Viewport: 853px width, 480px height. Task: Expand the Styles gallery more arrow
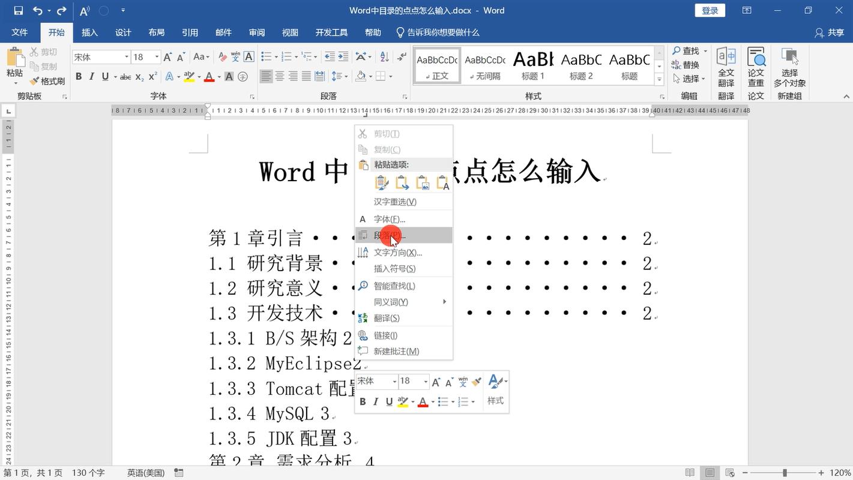[659, 79]
